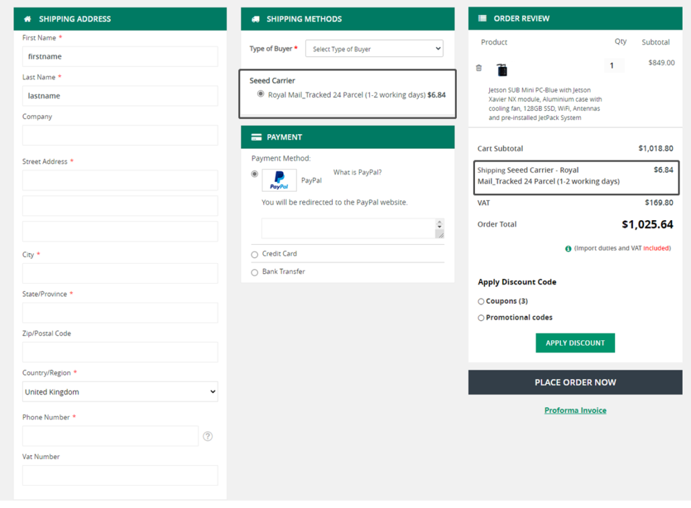Image resolution: width=691 pixels, height=508 pixels.
Task: Click the PayPal logo icon
Action: point(279,181)
